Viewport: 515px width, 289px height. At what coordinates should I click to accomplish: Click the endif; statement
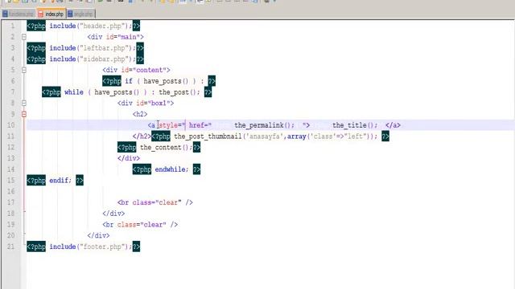[60, 181]
